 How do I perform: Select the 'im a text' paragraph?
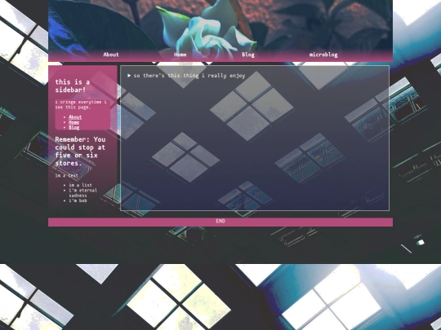pyautogui.click(x=67, y=175)
